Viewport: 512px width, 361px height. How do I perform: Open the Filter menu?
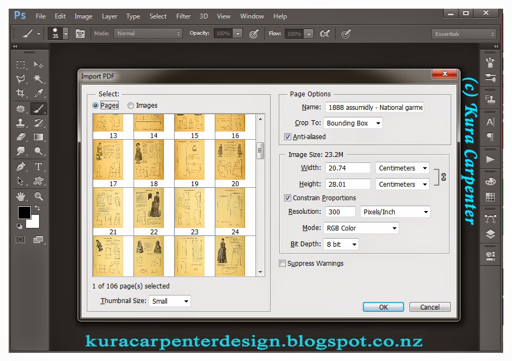click(x=183, y=16)
